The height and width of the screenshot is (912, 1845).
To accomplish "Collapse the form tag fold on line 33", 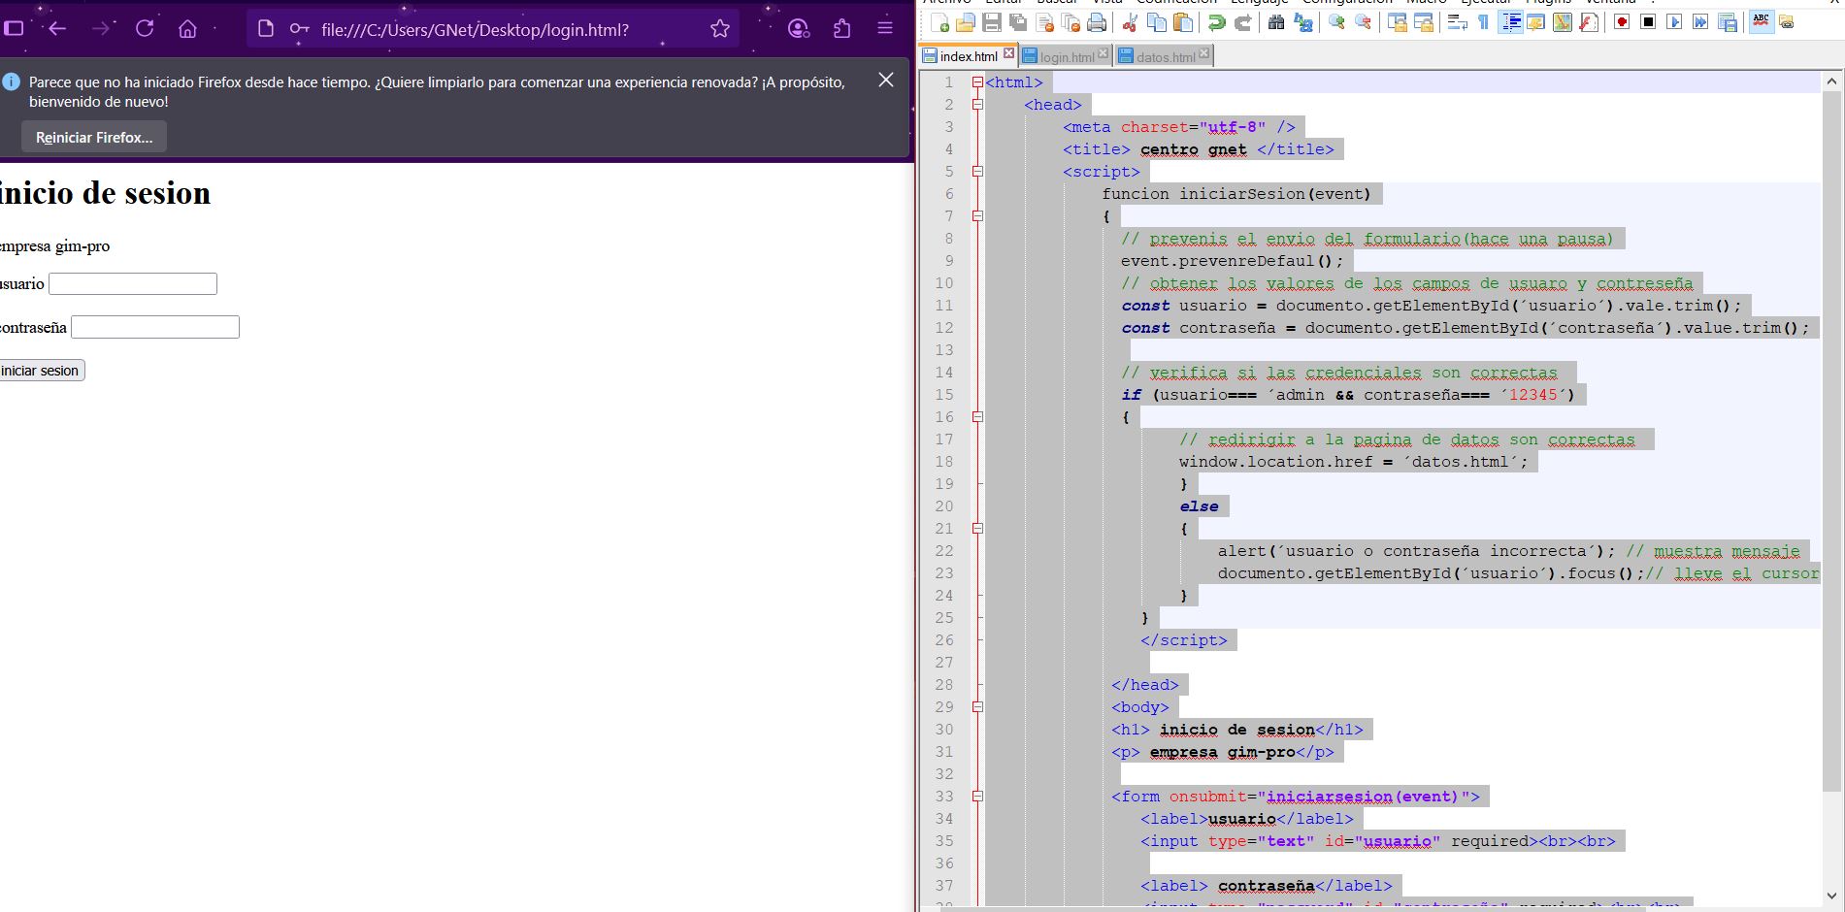I will tap(977, 797).
